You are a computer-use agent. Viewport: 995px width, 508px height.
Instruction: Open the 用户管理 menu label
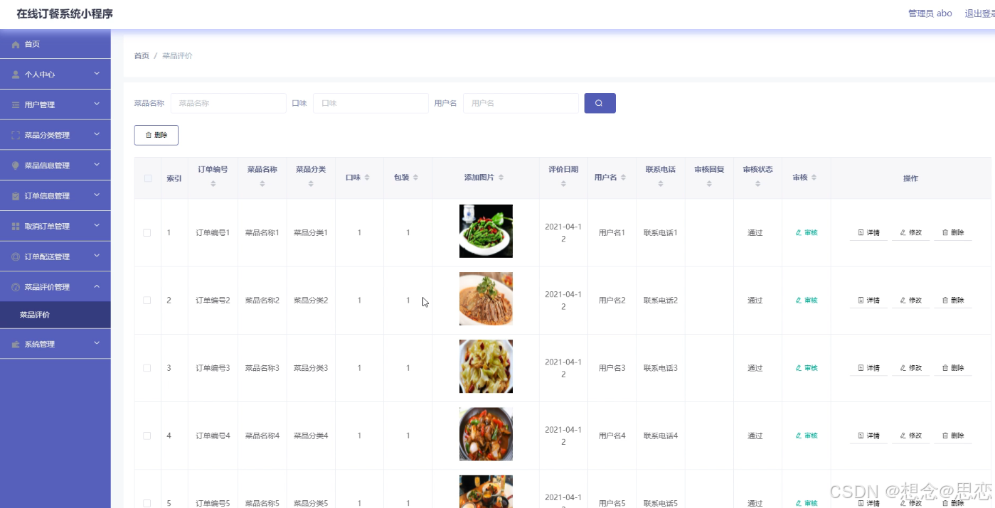(x=40, y=105)
